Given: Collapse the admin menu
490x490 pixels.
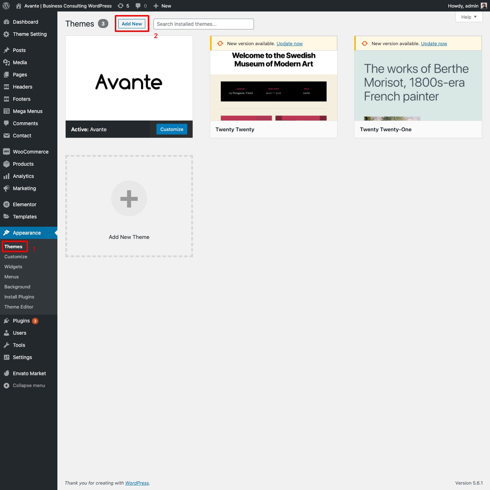Looking at the screenshot, I should (x=28, y=385).
